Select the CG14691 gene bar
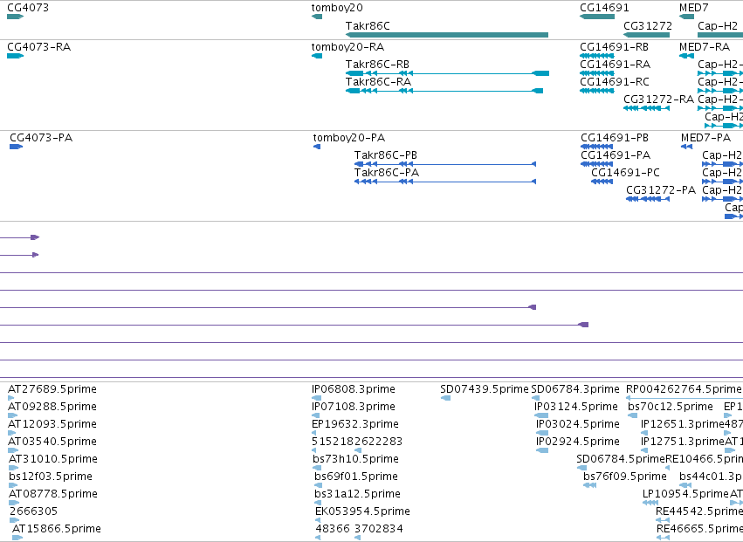The image size is (743, 542). click(597, 17)
